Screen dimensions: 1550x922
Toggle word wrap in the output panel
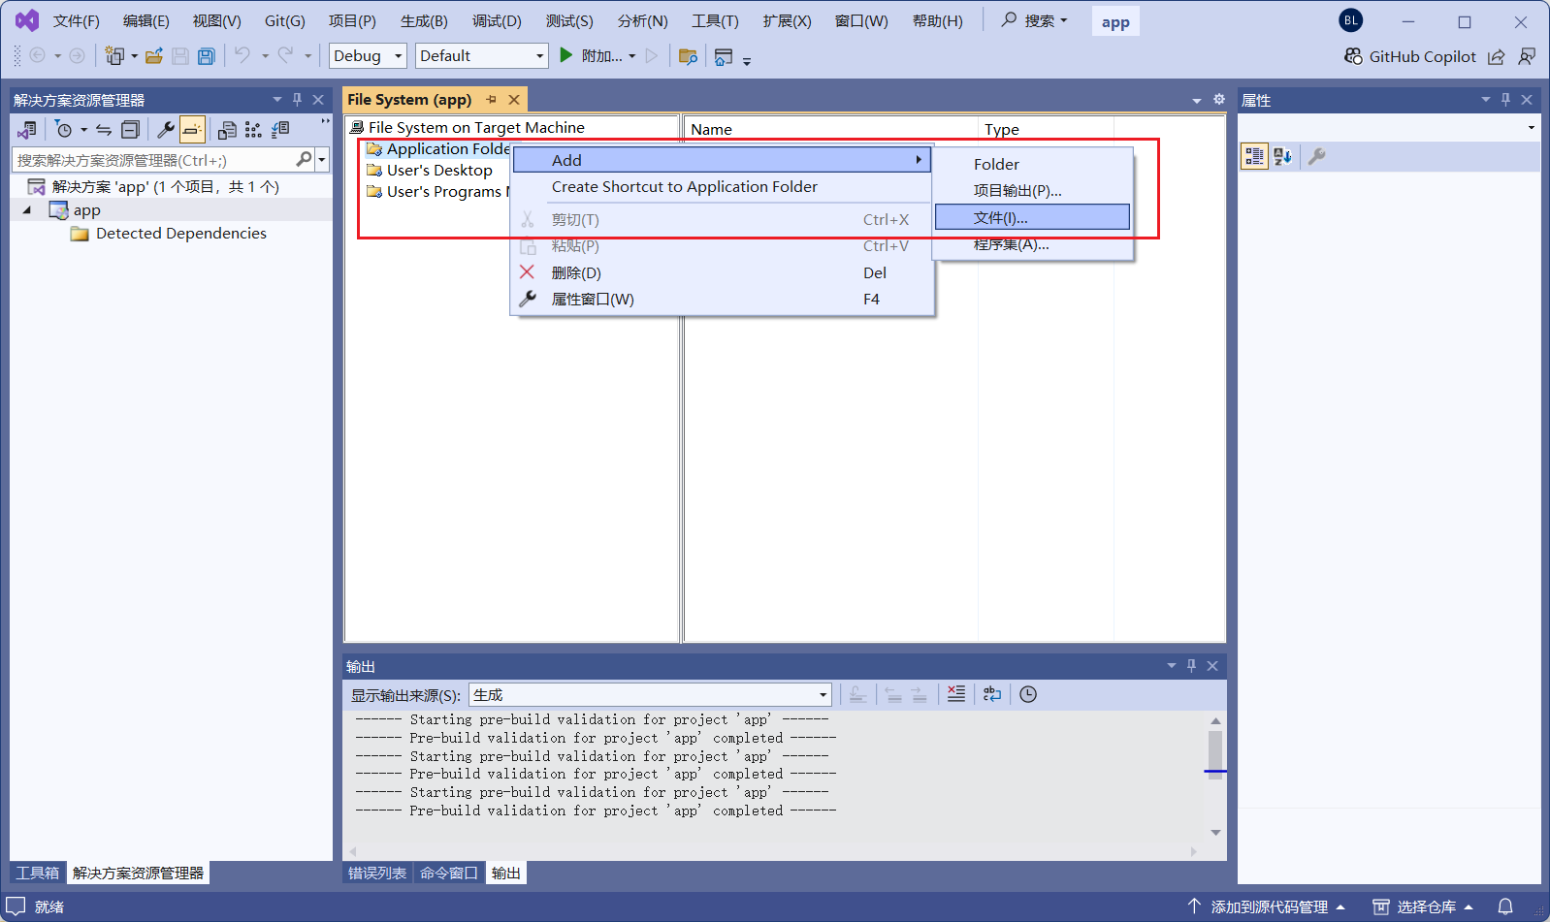tap(992, 694)
